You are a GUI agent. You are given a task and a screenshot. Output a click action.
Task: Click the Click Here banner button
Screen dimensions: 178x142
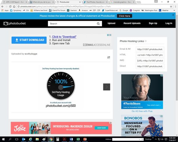(124, 16)
